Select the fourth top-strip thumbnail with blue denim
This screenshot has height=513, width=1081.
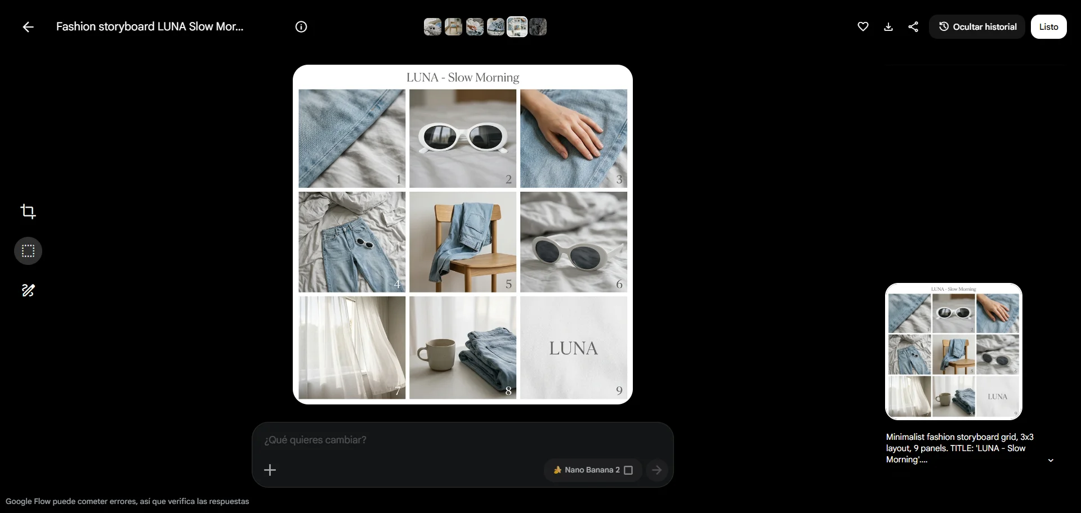(495, 27)
